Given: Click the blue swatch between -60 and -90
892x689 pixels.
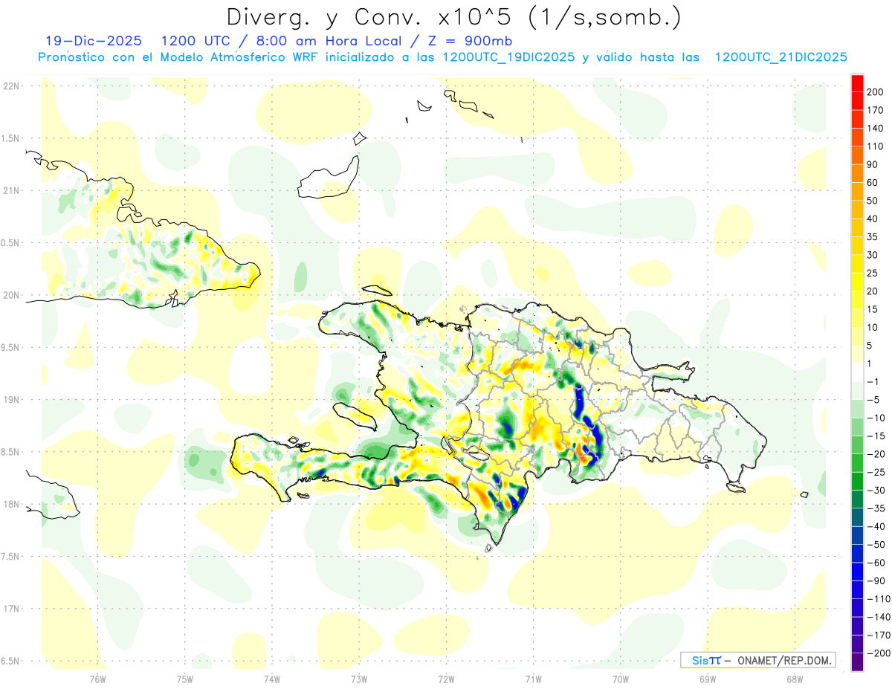Looking at the screenshot, I should [857, 572].
